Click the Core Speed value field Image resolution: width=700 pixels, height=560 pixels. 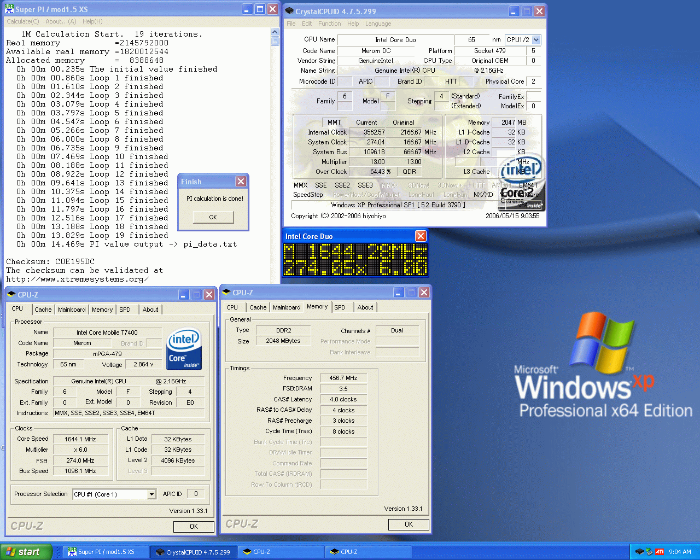point(80,439)
